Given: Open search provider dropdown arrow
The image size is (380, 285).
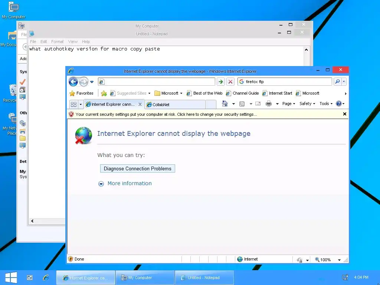Looking at the screenshot, I should tap(344, 82).
